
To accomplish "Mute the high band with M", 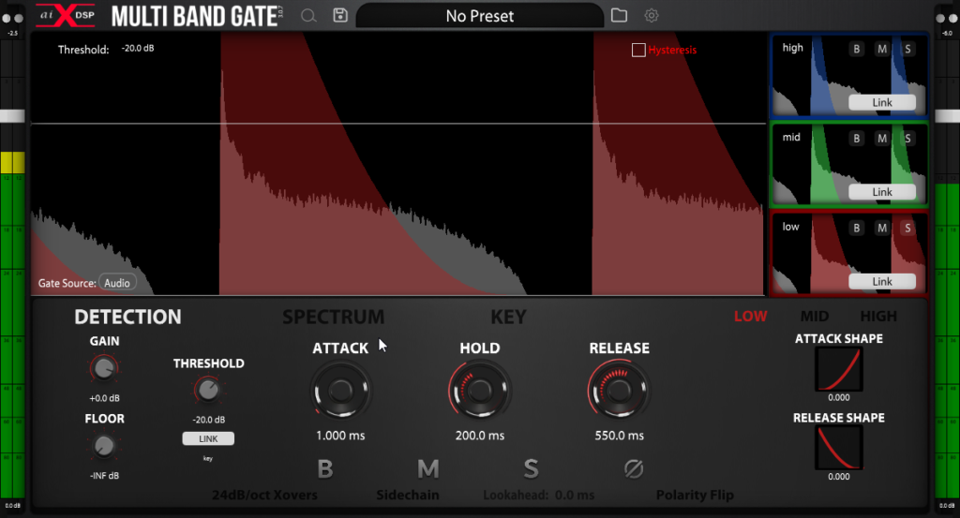I will tap(882, 50).
